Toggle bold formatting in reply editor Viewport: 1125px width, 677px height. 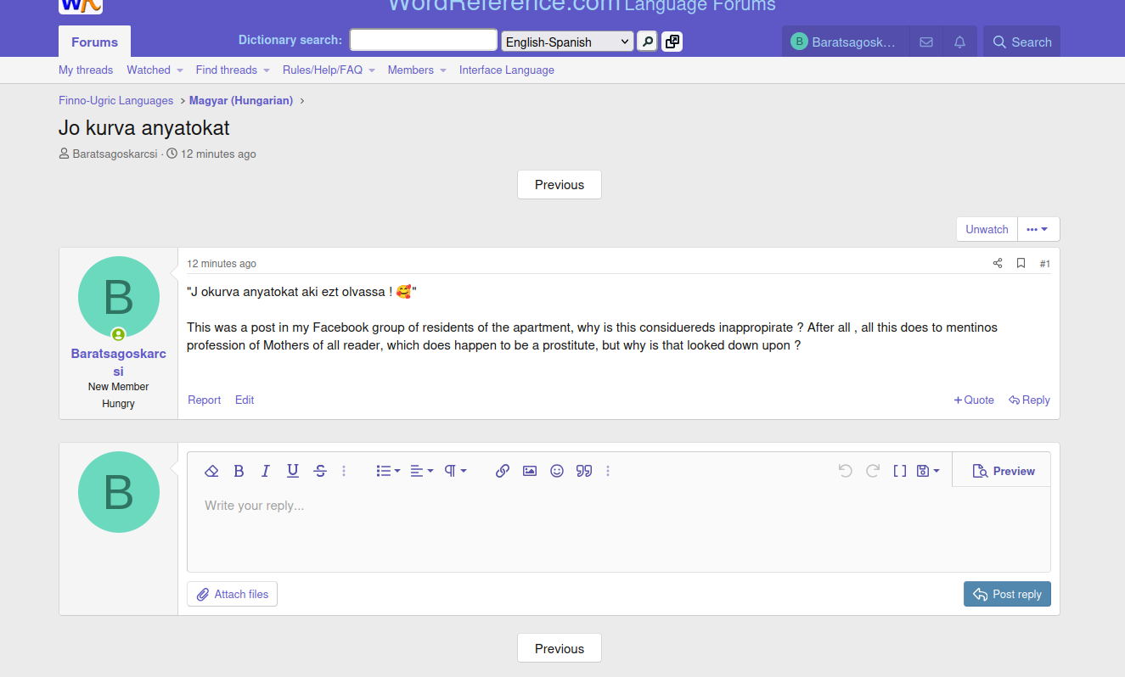[239, 471]
